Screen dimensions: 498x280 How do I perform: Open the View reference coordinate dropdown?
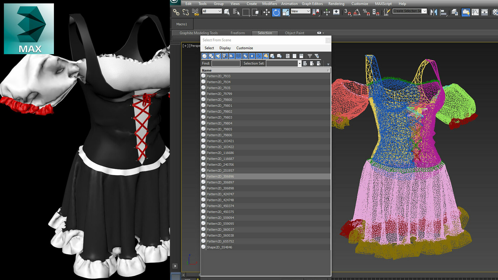(300, 11)
